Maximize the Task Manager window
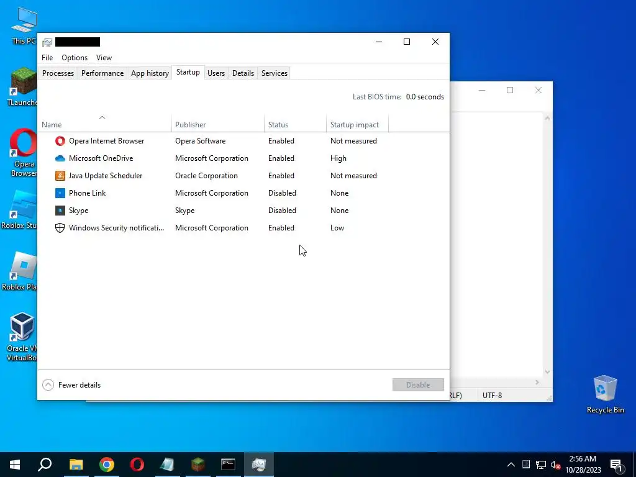Image resolution: width=636 pixels, height=477 pixels. tap(407, 42)
